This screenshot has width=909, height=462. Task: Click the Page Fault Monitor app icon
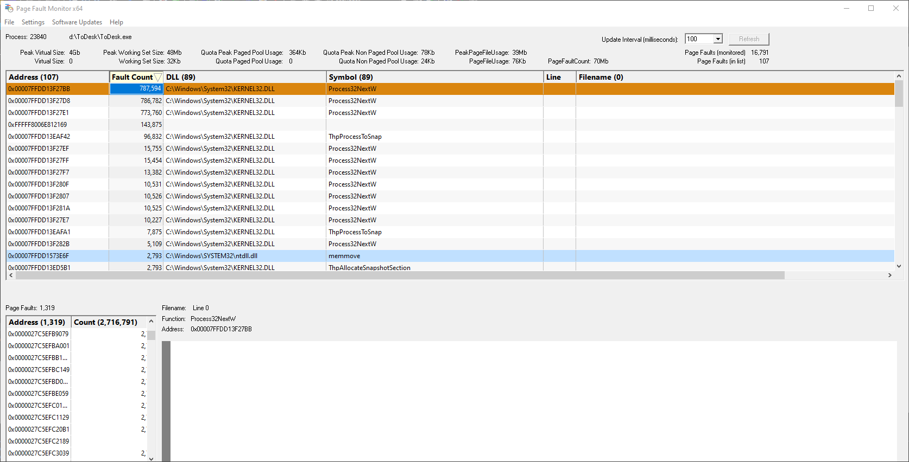(9, 8)
